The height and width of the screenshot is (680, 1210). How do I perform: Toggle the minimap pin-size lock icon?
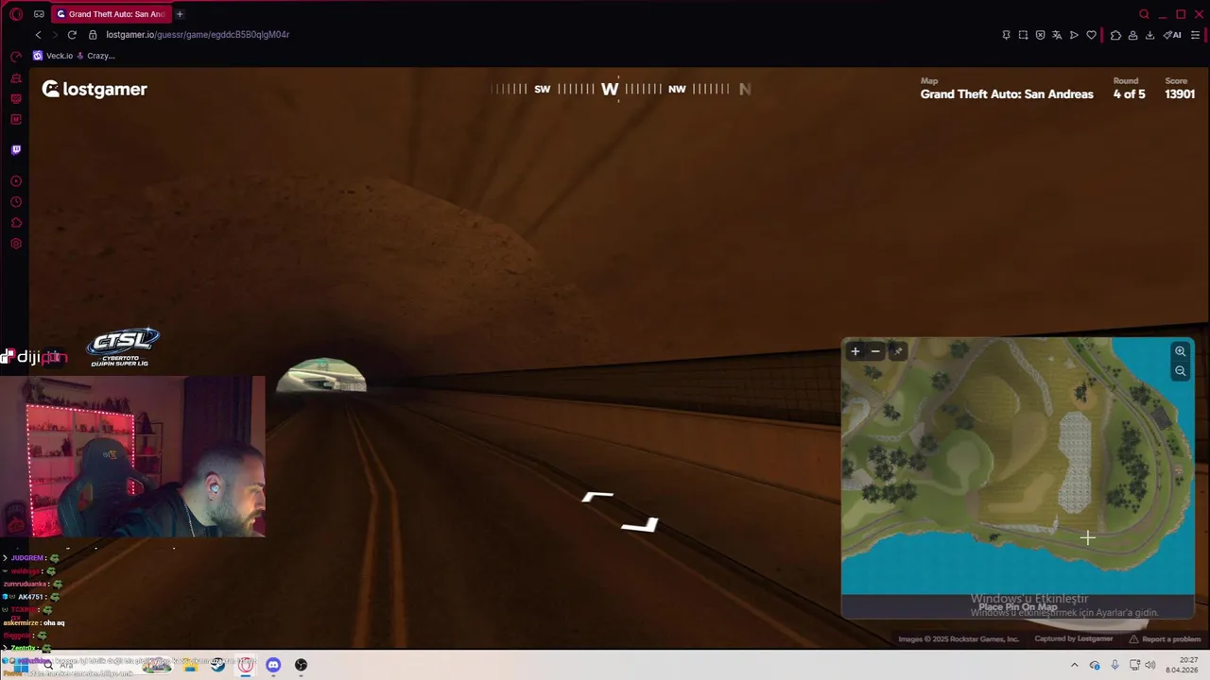[x=898, y=351]
